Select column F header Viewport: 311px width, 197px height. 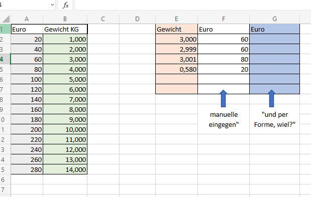(224, 19)
